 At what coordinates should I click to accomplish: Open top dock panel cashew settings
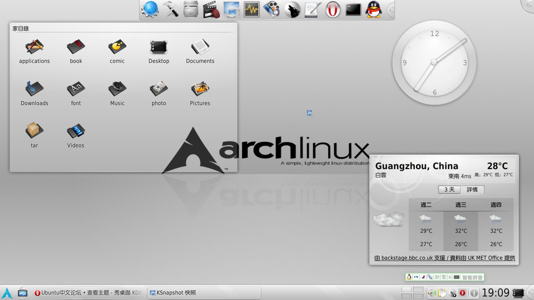(x=391, y=10)
